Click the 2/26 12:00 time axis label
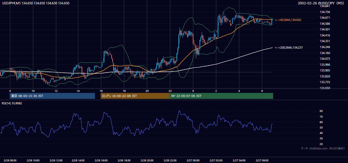The image size is (348, 163). (56, 160)
